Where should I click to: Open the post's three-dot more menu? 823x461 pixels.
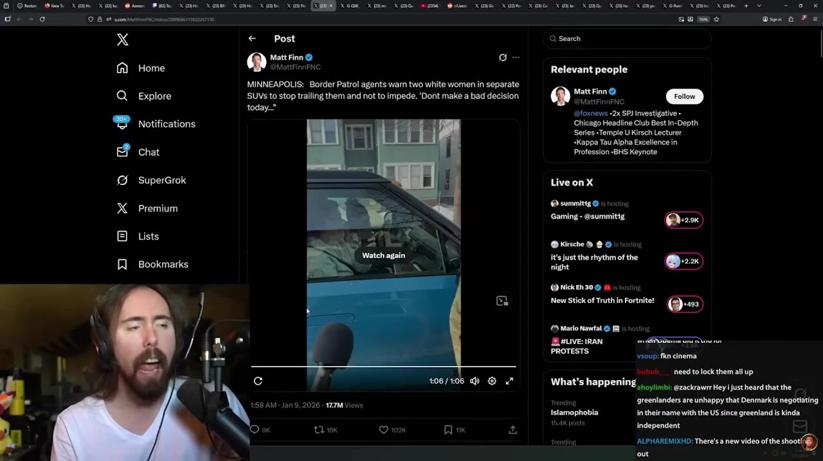(x=516, y=57)
